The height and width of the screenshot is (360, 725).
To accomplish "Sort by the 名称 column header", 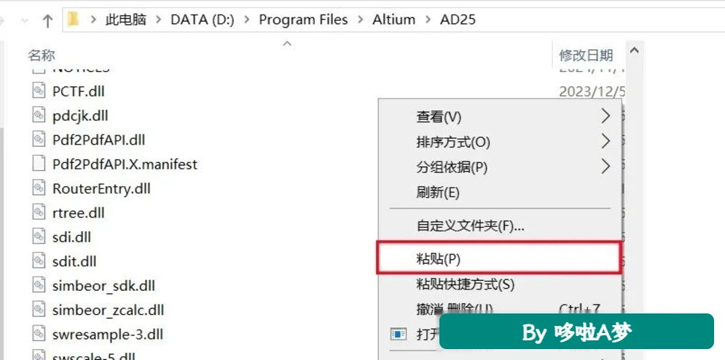I will [42, 55].
